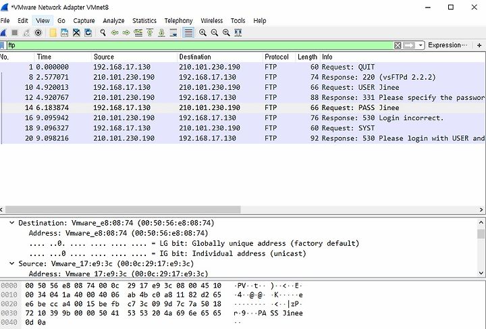Apply the display filter arrow
Screen dimensions: 486x329
click(409, 45)
